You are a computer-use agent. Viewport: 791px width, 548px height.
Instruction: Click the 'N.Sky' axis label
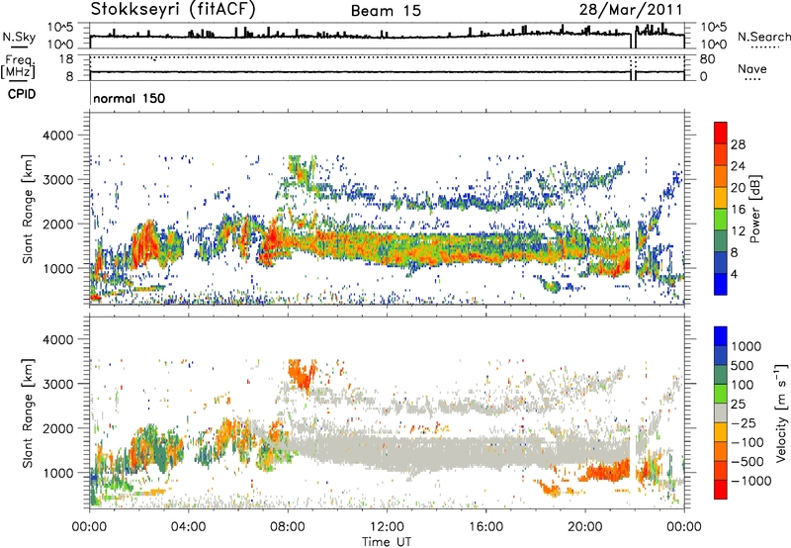[x=19, y=37]
